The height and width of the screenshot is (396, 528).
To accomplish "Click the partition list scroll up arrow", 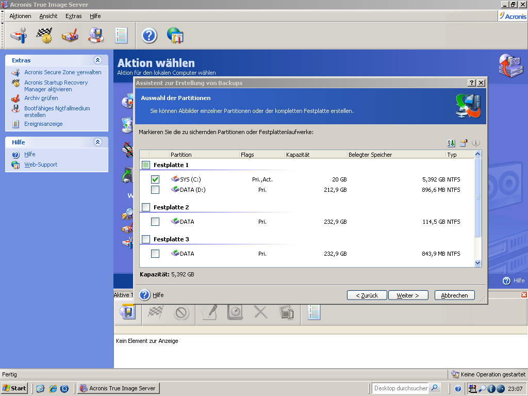I will pos(477,154).
